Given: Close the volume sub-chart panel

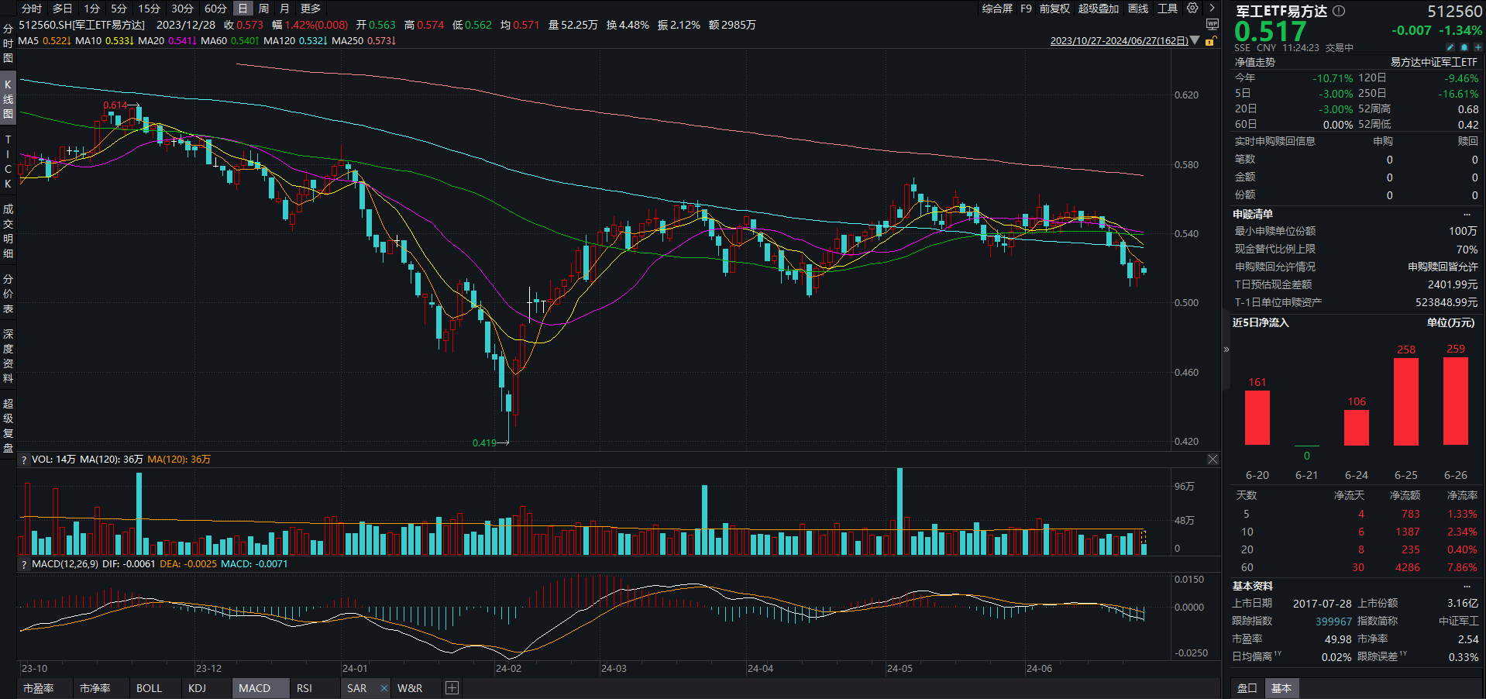Looking at the screenshot, I should pos(1213,460).
